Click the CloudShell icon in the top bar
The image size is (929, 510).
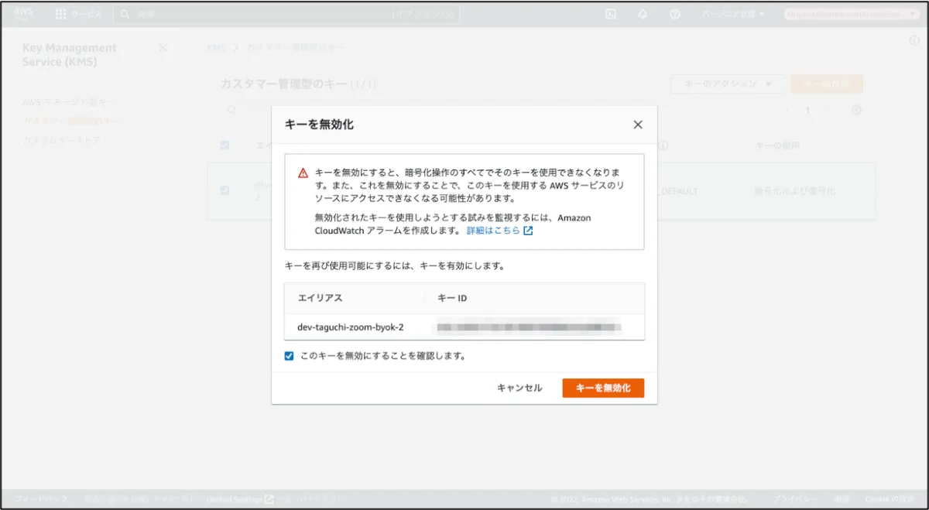611,14
